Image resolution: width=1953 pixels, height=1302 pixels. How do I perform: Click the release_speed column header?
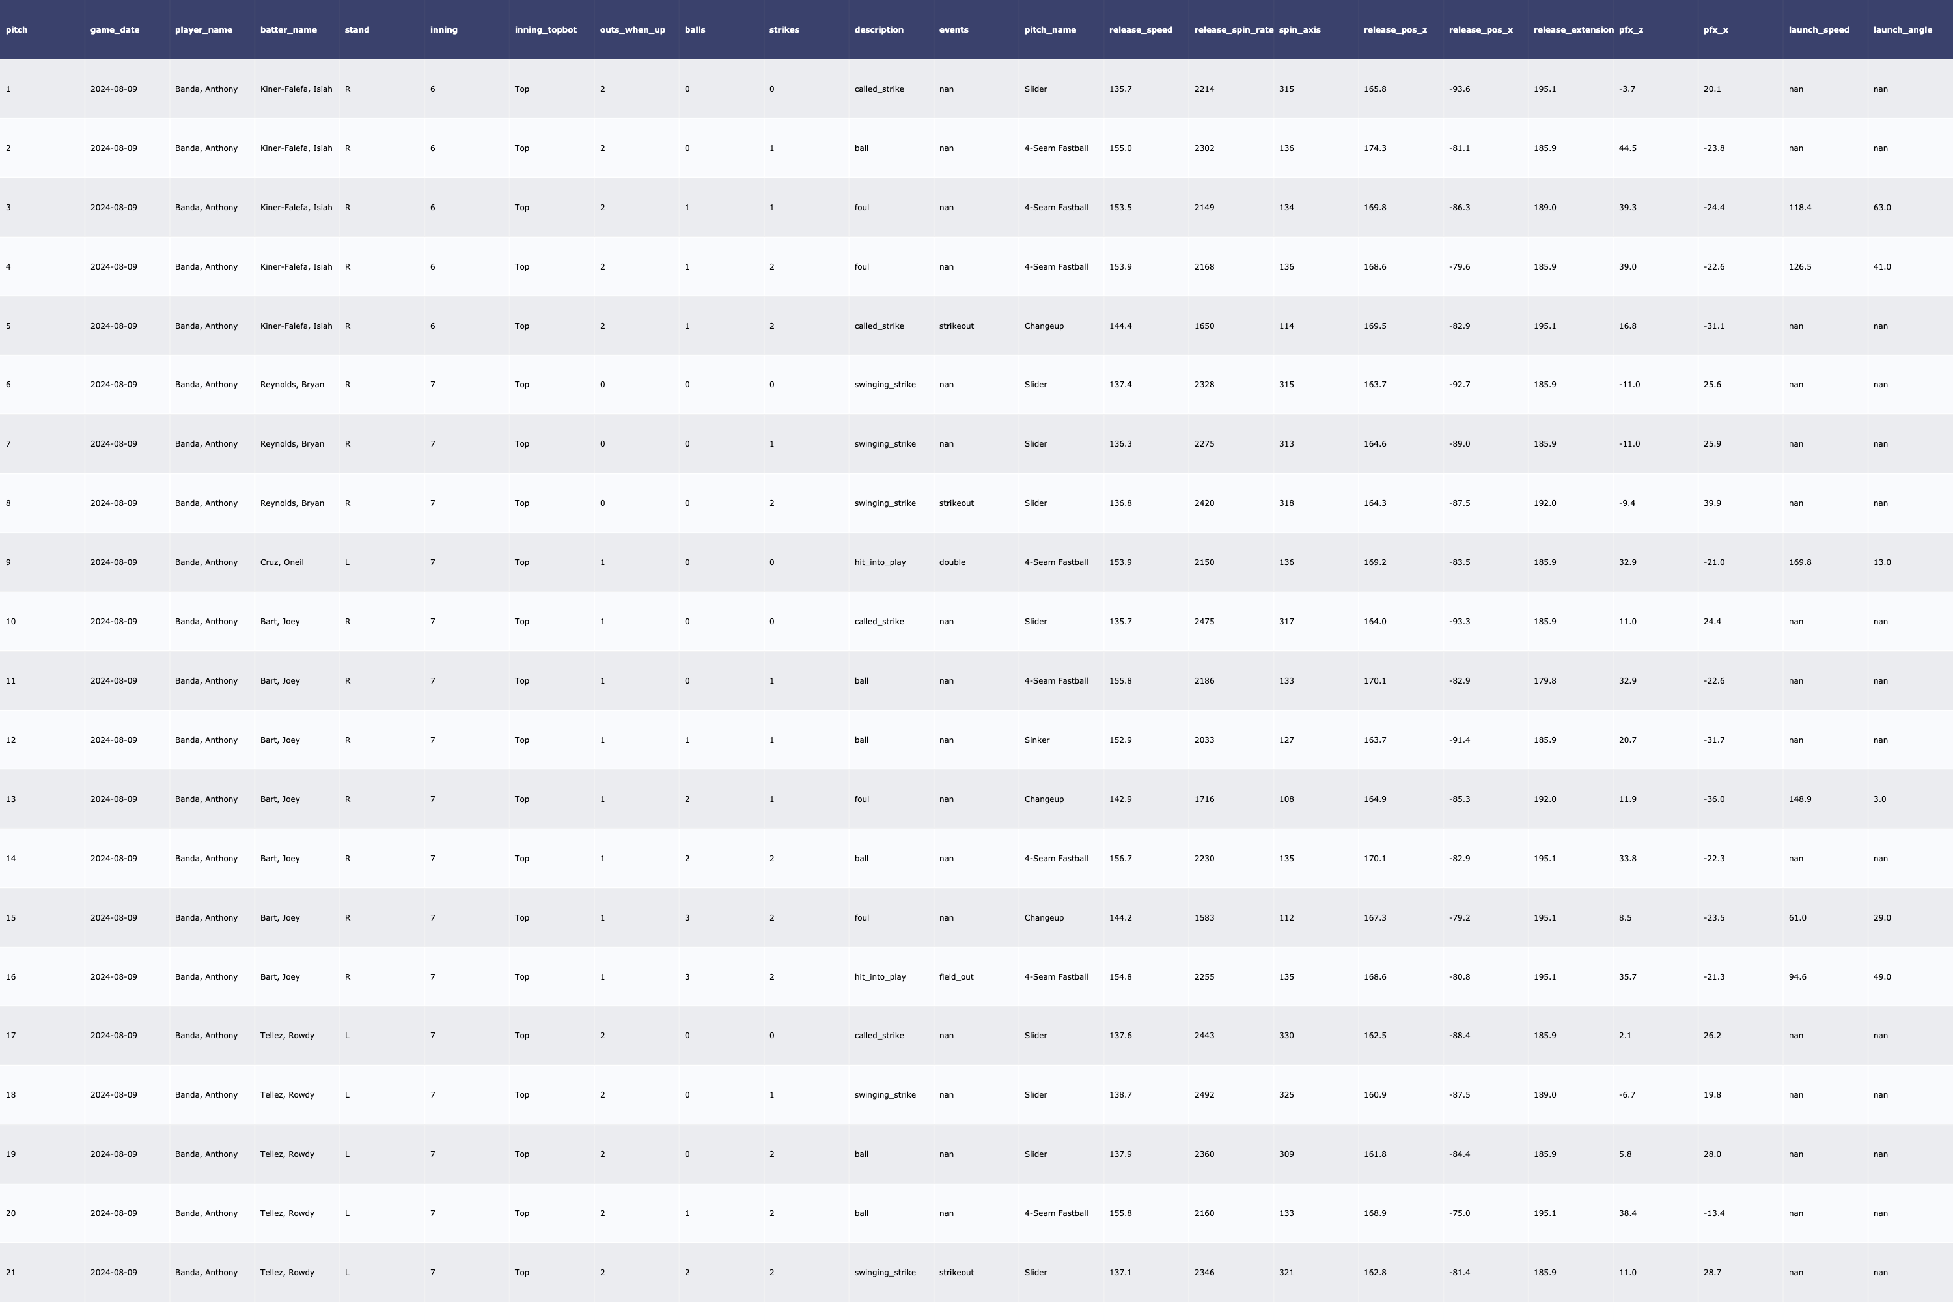[x=1140, y=30]
